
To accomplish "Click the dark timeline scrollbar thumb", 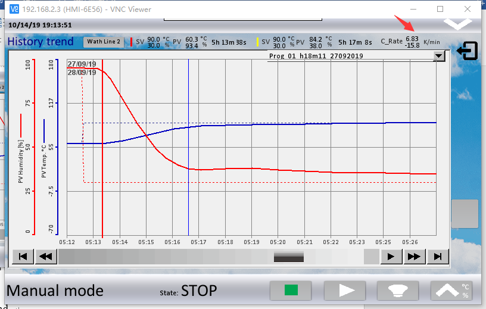I will tap(288, 257).
